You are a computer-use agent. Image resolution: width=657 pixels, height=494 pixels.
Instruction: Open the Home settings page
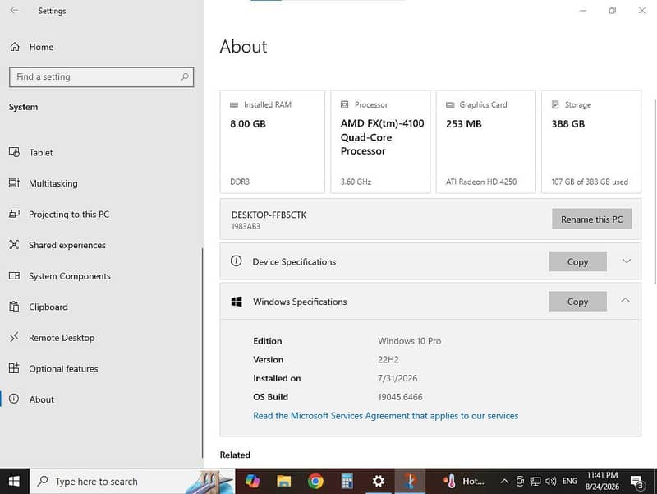[41, 47]
